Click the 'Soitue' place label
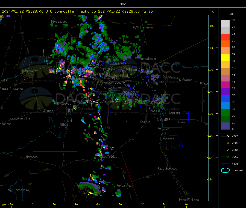The height and width of the screenshot is (208, 246). pyautogui.click(x=145, y=122)
